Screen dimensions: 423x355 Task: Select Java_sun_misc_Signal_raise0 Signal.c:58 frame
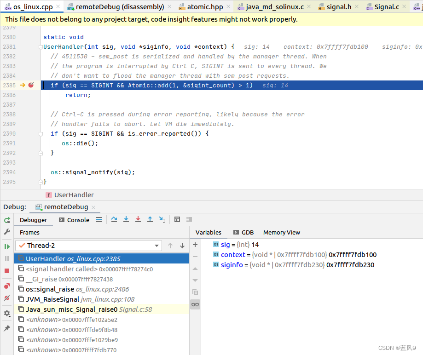coord(101,309)
